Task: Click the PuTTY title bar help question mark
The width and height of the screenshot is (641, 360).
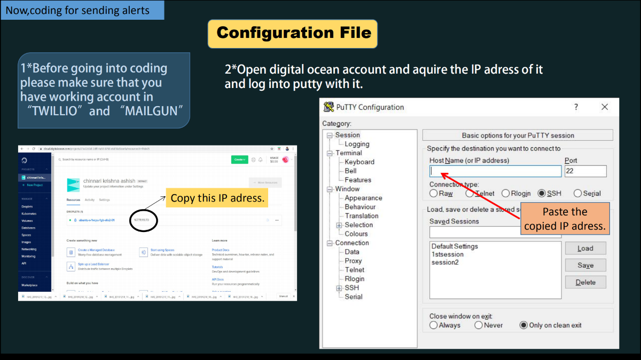Action: pyautogui.click(x=576, y=107)
